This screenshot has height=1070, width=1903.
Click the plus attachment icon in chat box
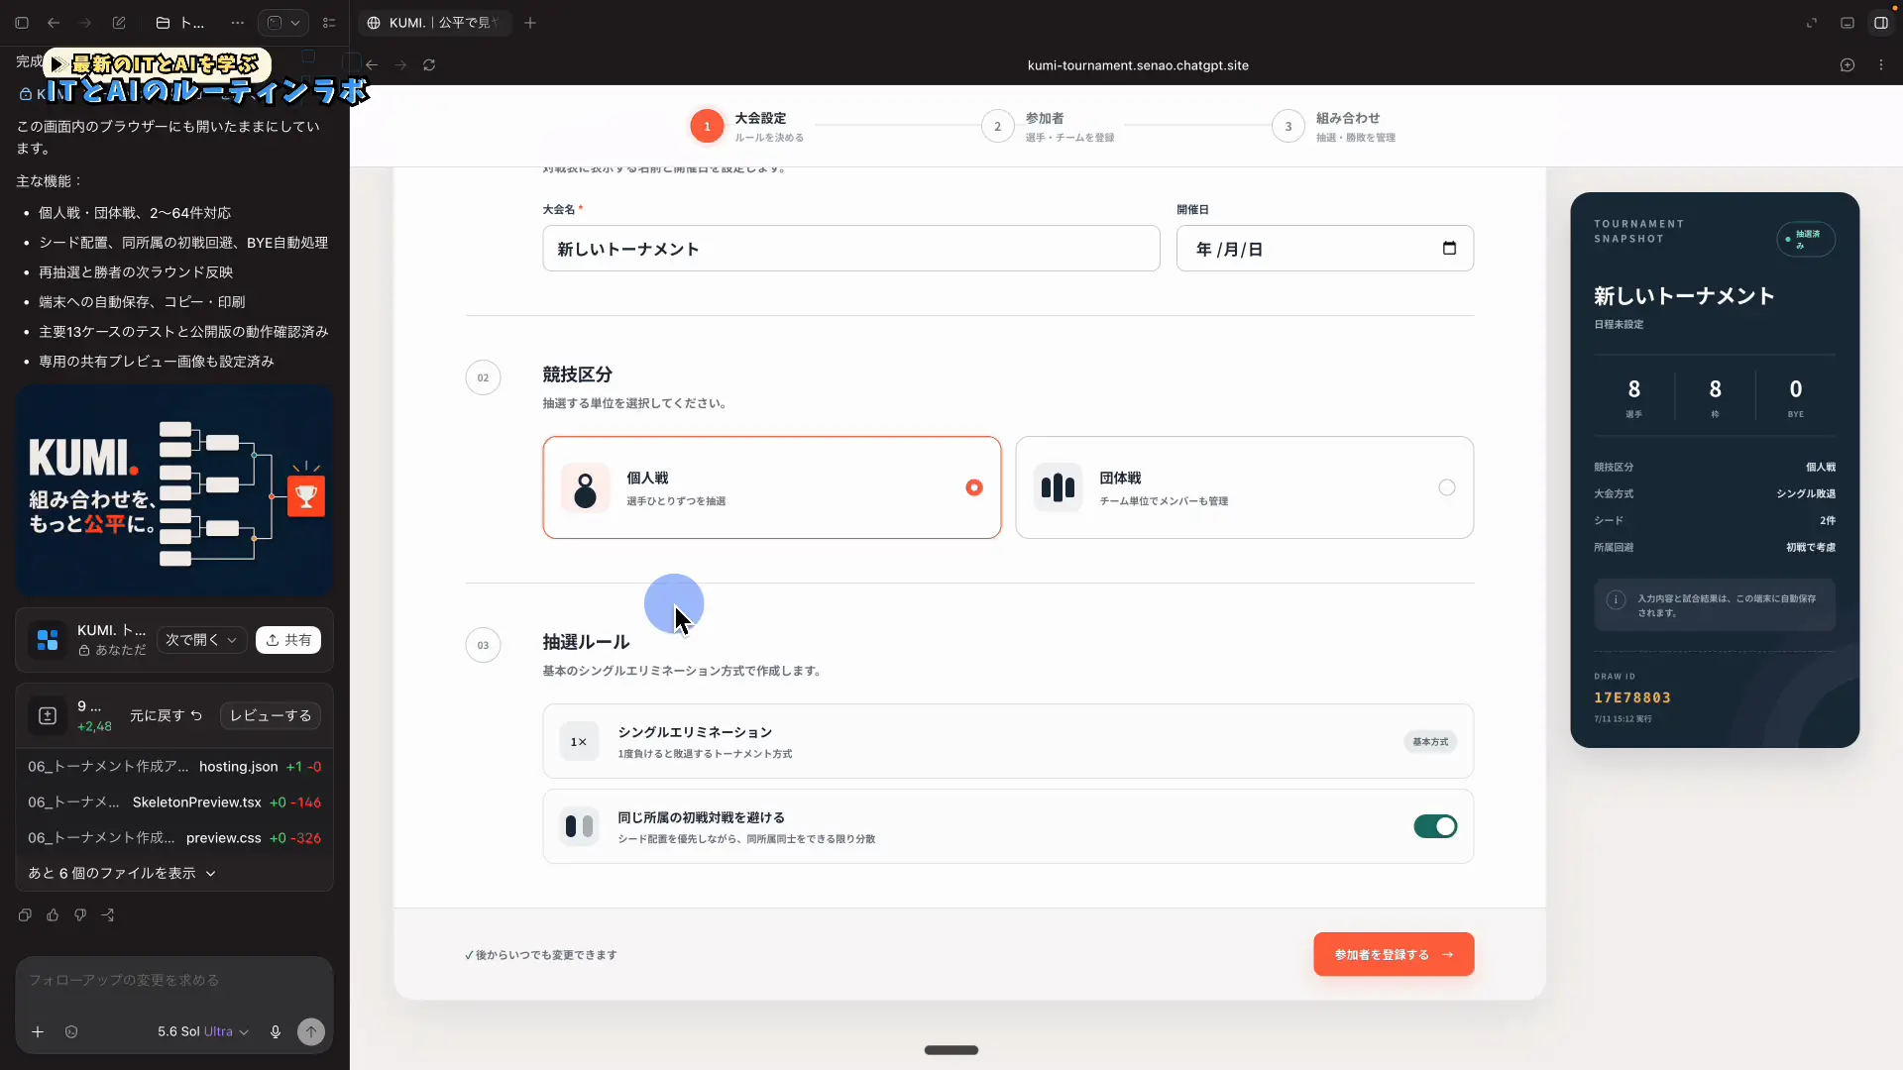(38, 1031)
